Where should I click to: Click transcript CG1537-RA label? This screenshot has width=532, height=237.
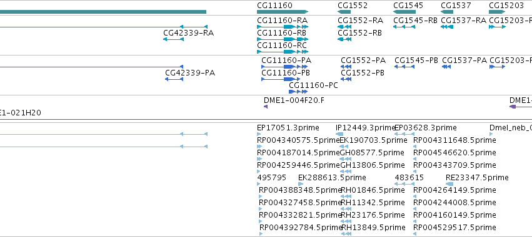click(x=464, y=21)
